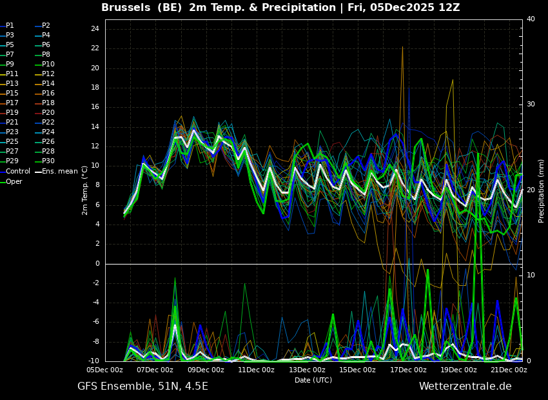Click the Brussels chart title
Viewport: 548px width, 400px height.
coord(280,8)
